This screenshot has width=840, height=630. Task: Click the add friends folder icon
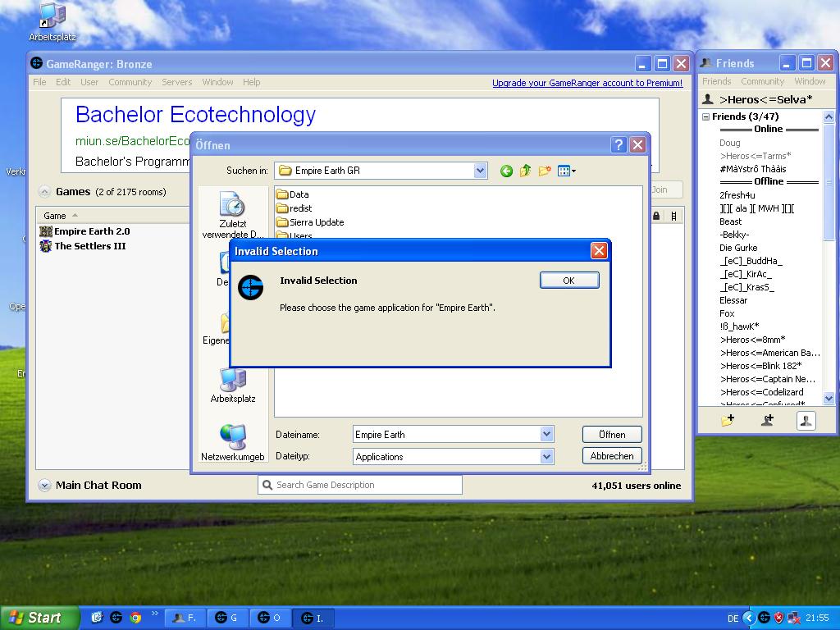click(728, 420)
